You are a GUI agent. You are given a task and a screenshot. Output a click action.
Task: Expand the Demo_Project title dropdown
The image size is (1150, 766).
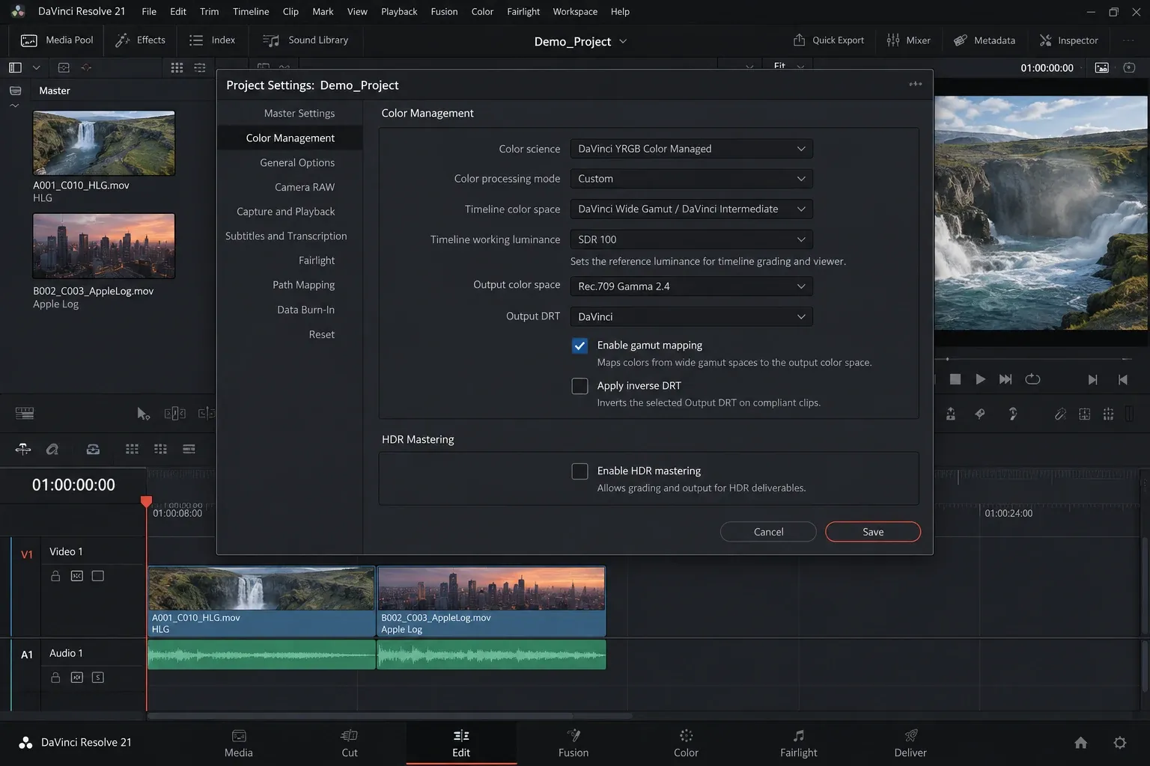point(623,42)
